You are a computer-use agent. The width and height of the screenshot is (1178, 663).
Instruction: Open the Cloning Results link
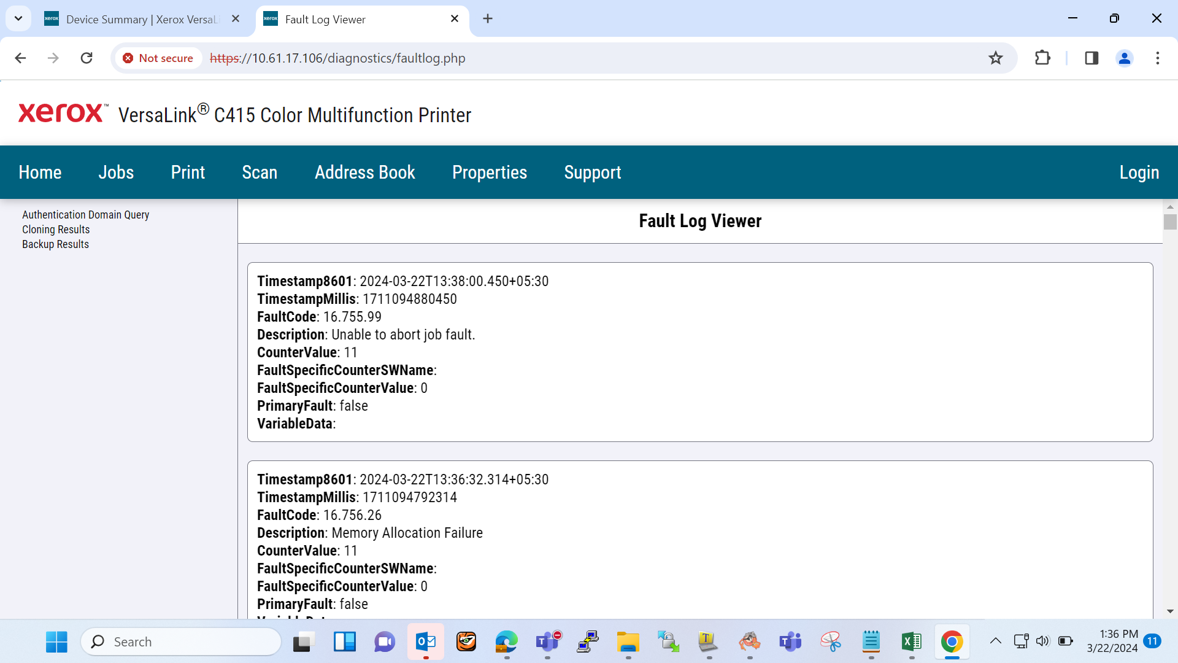click(56, 230)
